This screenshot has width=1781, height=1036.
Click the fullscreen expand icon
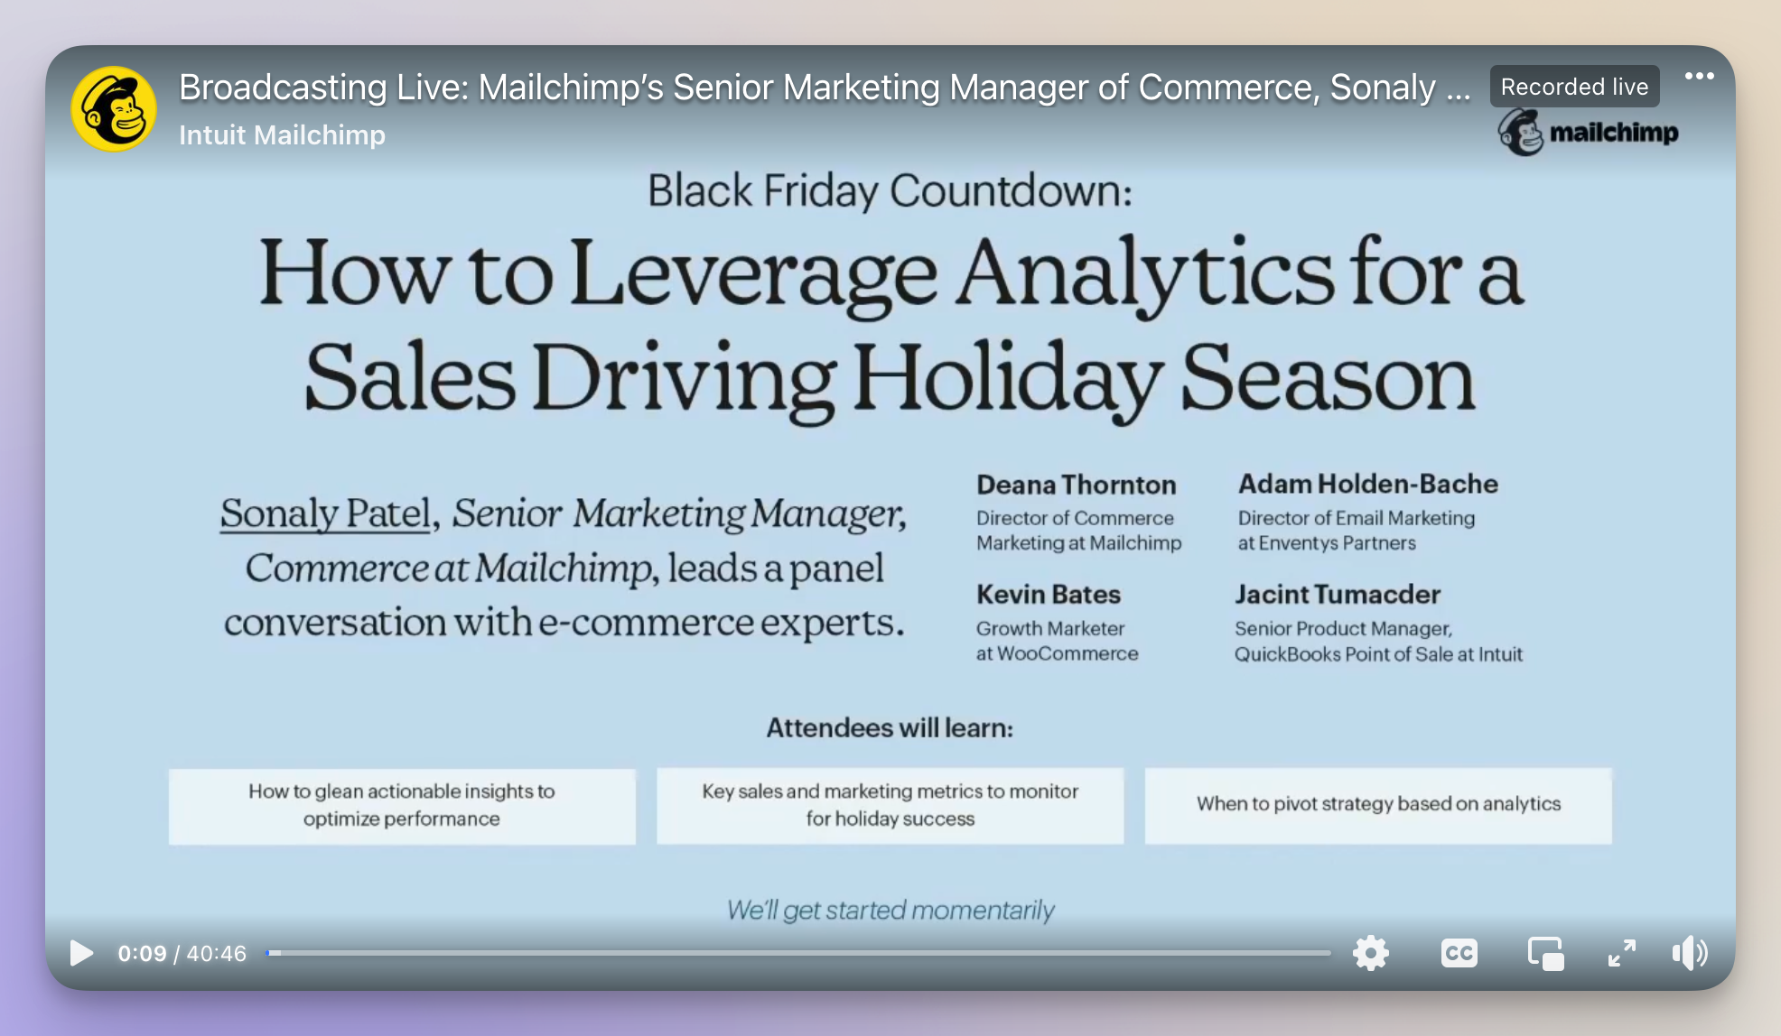(1624, 953)
